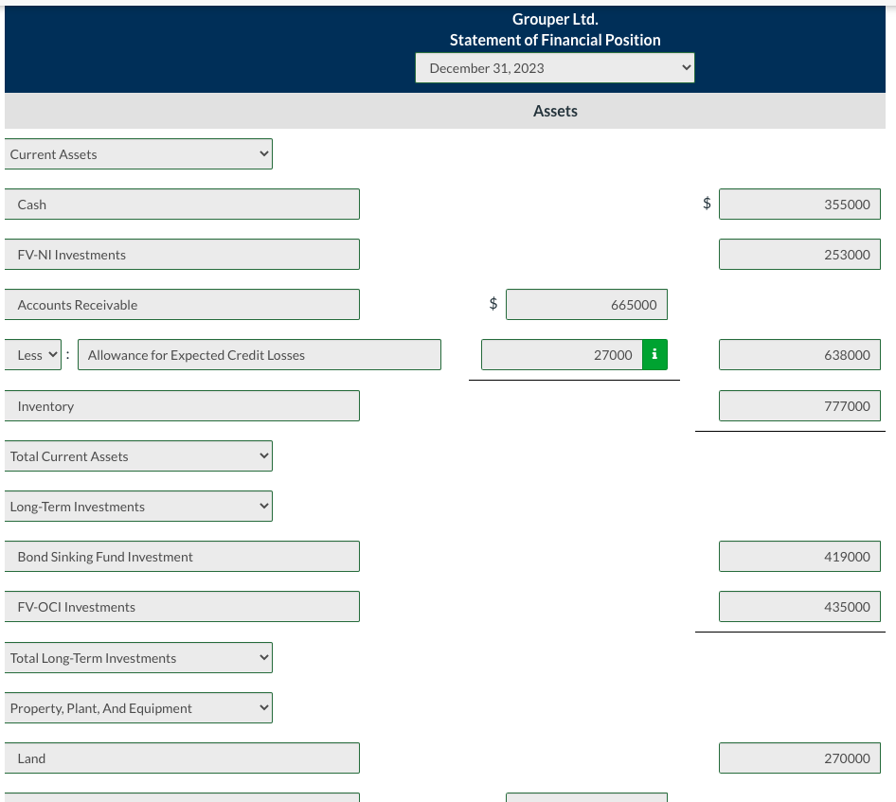
Task: Expand the Total Long-Term Investments dropdown
Action: click(138, 657)
